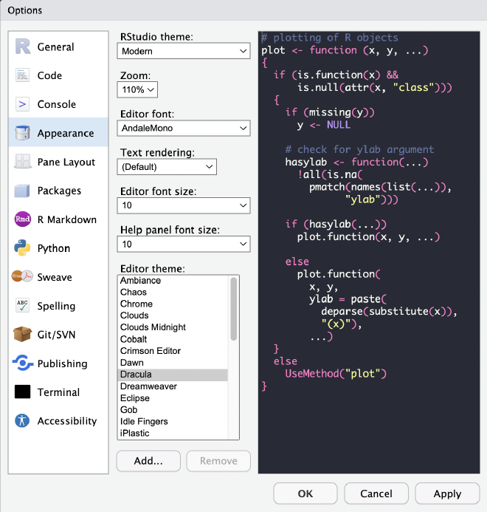Screen dimensions: 487x512
Task: Open the Text rendering dropdown
Action: point(167,167)
